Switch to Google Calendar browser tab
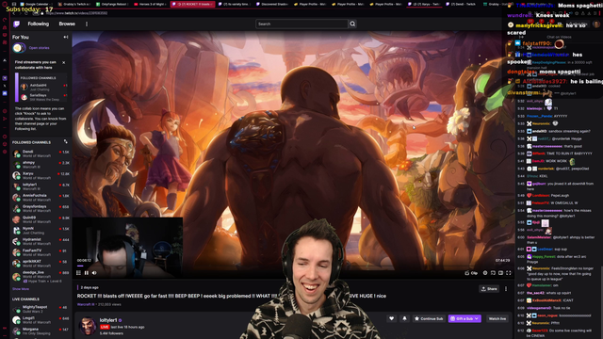 click(x=37, y=4)
